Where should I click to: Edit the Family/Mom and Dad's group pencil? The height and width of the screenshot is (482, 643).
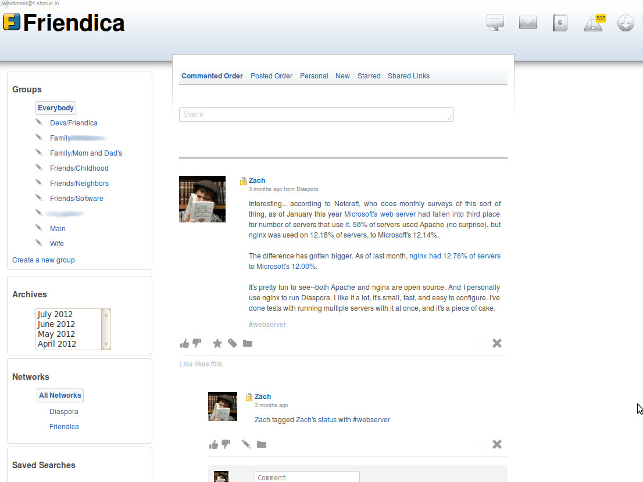39,152
